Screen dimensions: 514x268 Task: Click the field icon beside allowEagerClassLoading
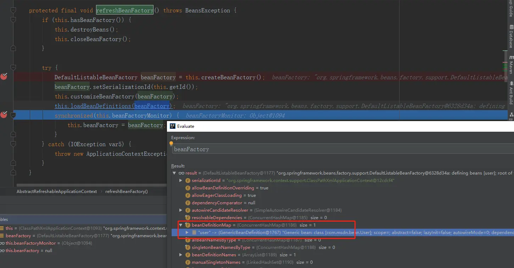pos(188,195)
